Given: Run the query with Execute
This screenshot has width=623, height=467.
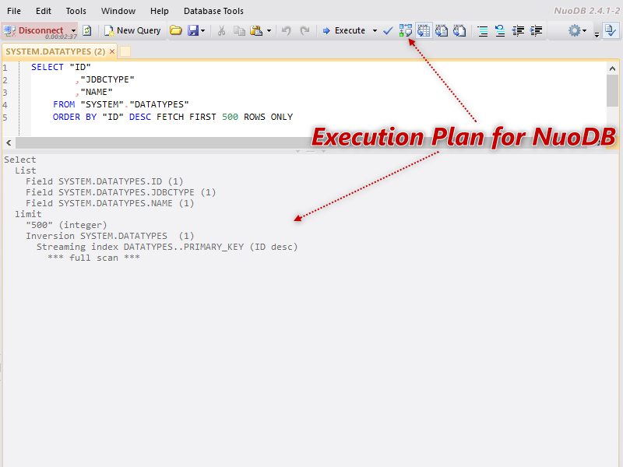Looking at the screenshot, I should 344,30.
